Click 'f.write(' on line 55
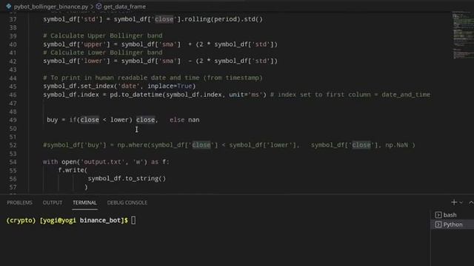Screen dimensions: 474x266 [73, 170]
